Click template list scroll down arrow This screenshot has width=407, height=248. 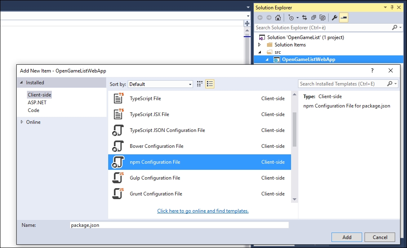pos(294,199)
